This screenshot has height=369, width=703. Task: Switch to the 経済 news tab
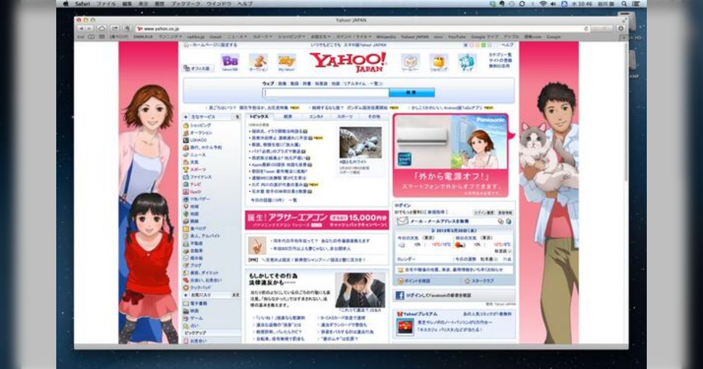[288, 117]
